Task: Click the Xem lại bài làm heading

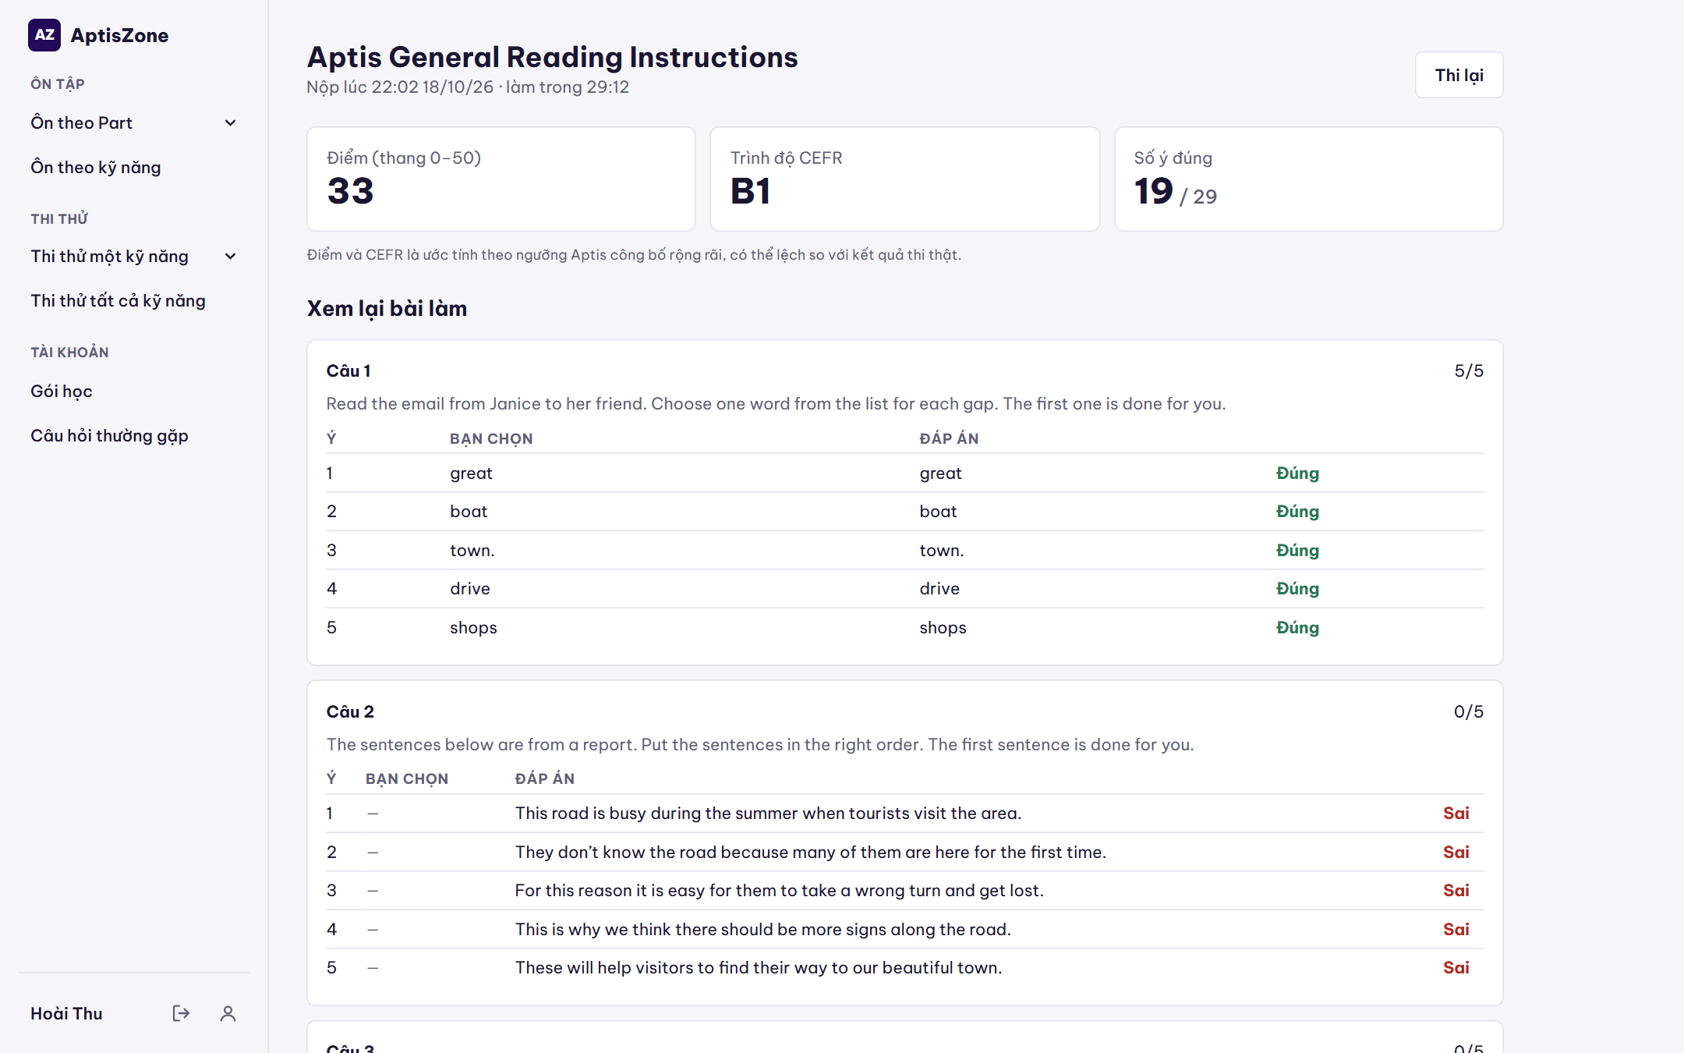Action: (x=387, y=308)
